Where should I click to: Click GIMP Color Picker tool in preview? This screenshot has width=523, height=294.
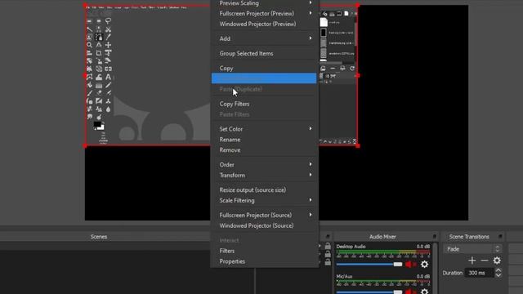click(x=108, y=37)
